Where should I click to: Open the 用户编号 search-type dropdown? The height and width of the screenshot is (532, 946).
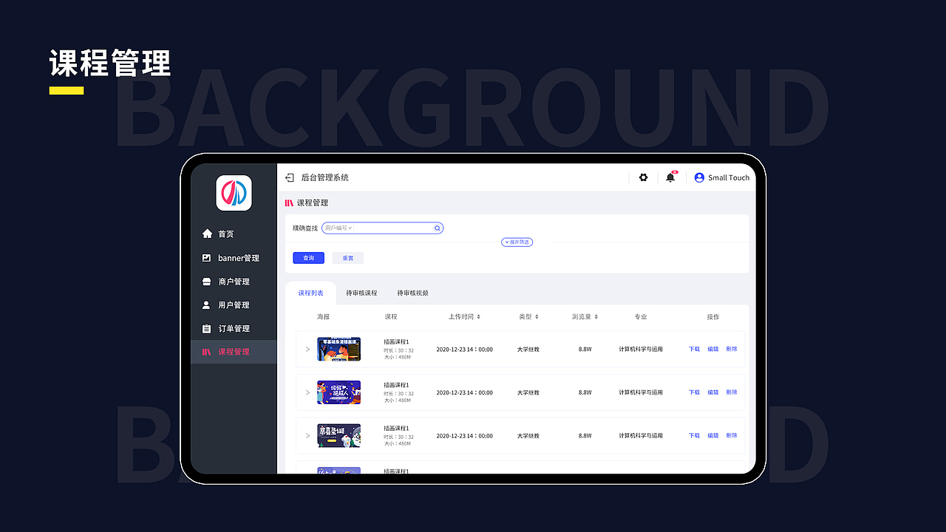point(338,228)
